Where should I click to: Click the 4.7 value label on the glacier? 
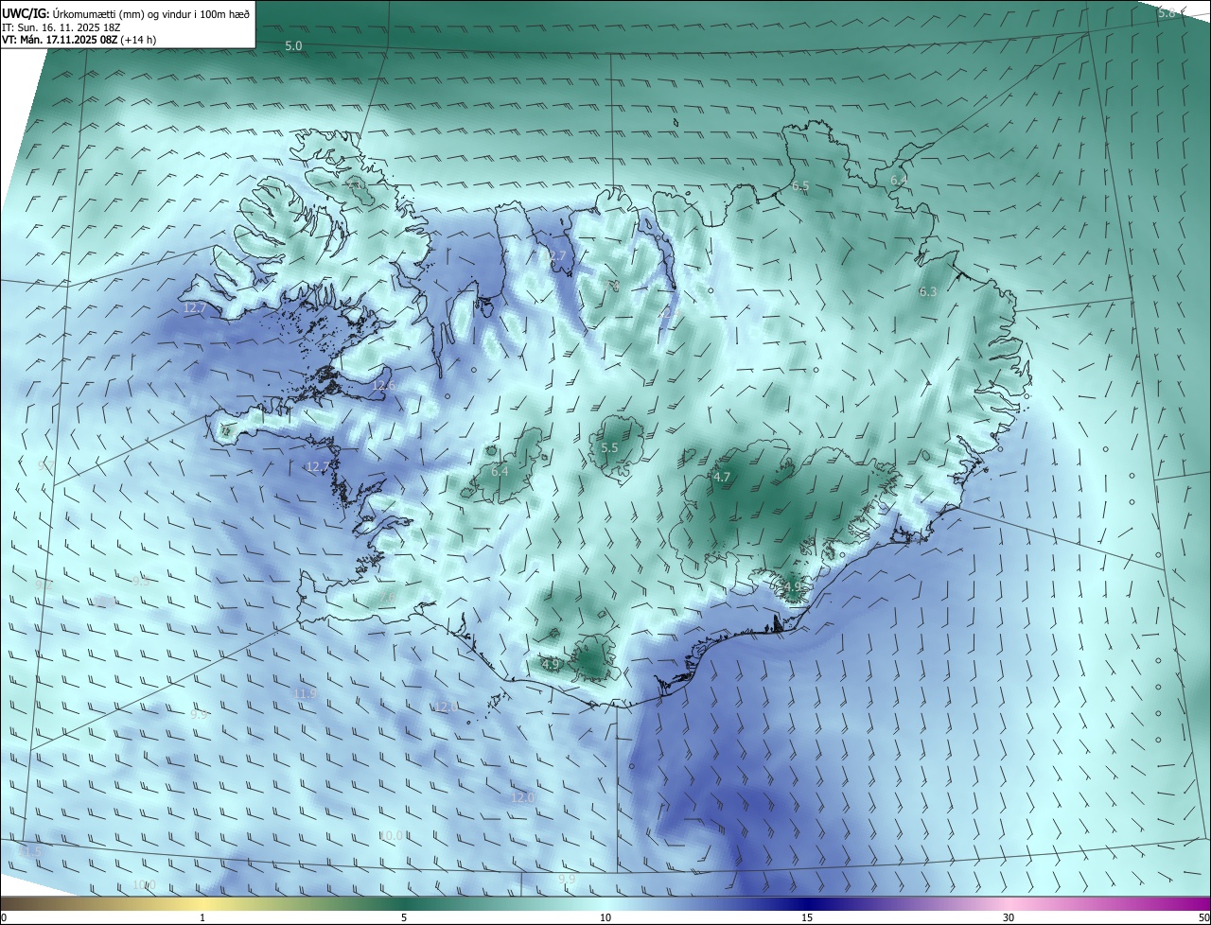(722, 478)
